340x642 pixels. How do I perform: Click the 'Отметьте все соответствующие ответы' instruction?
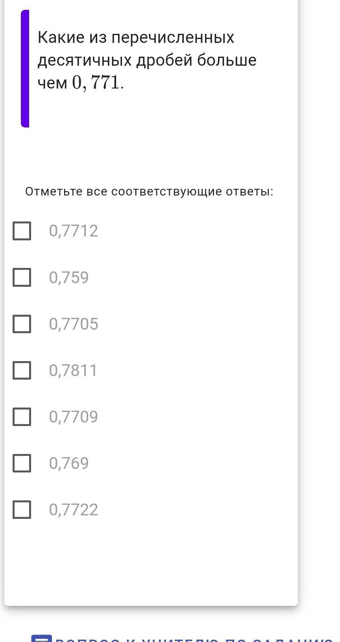tap(149, 192)
